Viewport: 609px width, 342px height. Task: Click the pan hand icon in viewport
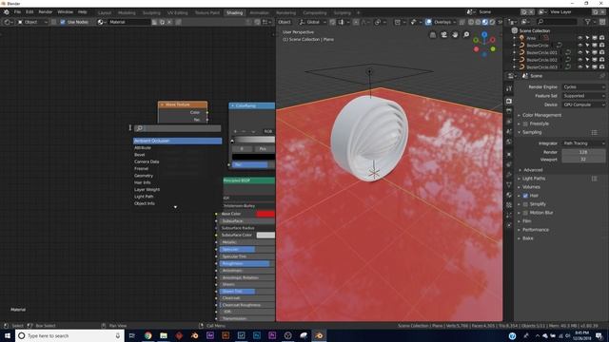point(455,35)
